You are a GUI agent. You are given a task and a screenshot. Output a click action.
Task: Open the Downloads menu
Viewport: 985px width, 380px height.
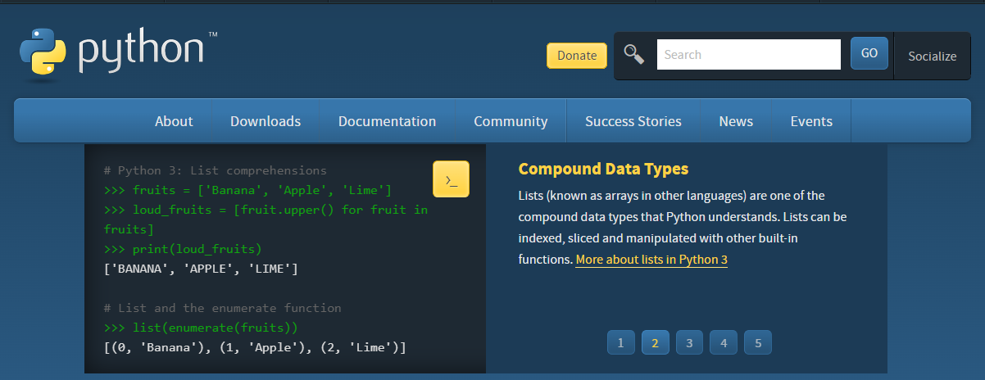[266, 121]
